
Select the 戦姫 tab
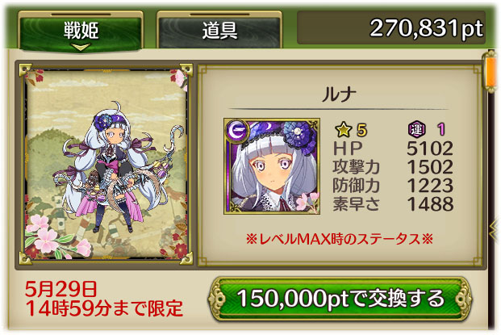(81, 31)
